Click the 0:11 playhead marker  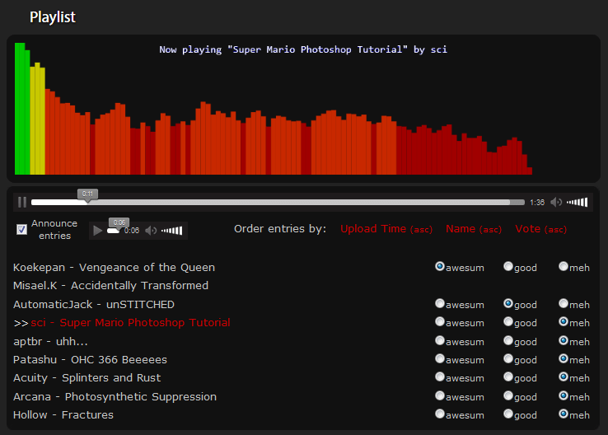pos(87,194)
